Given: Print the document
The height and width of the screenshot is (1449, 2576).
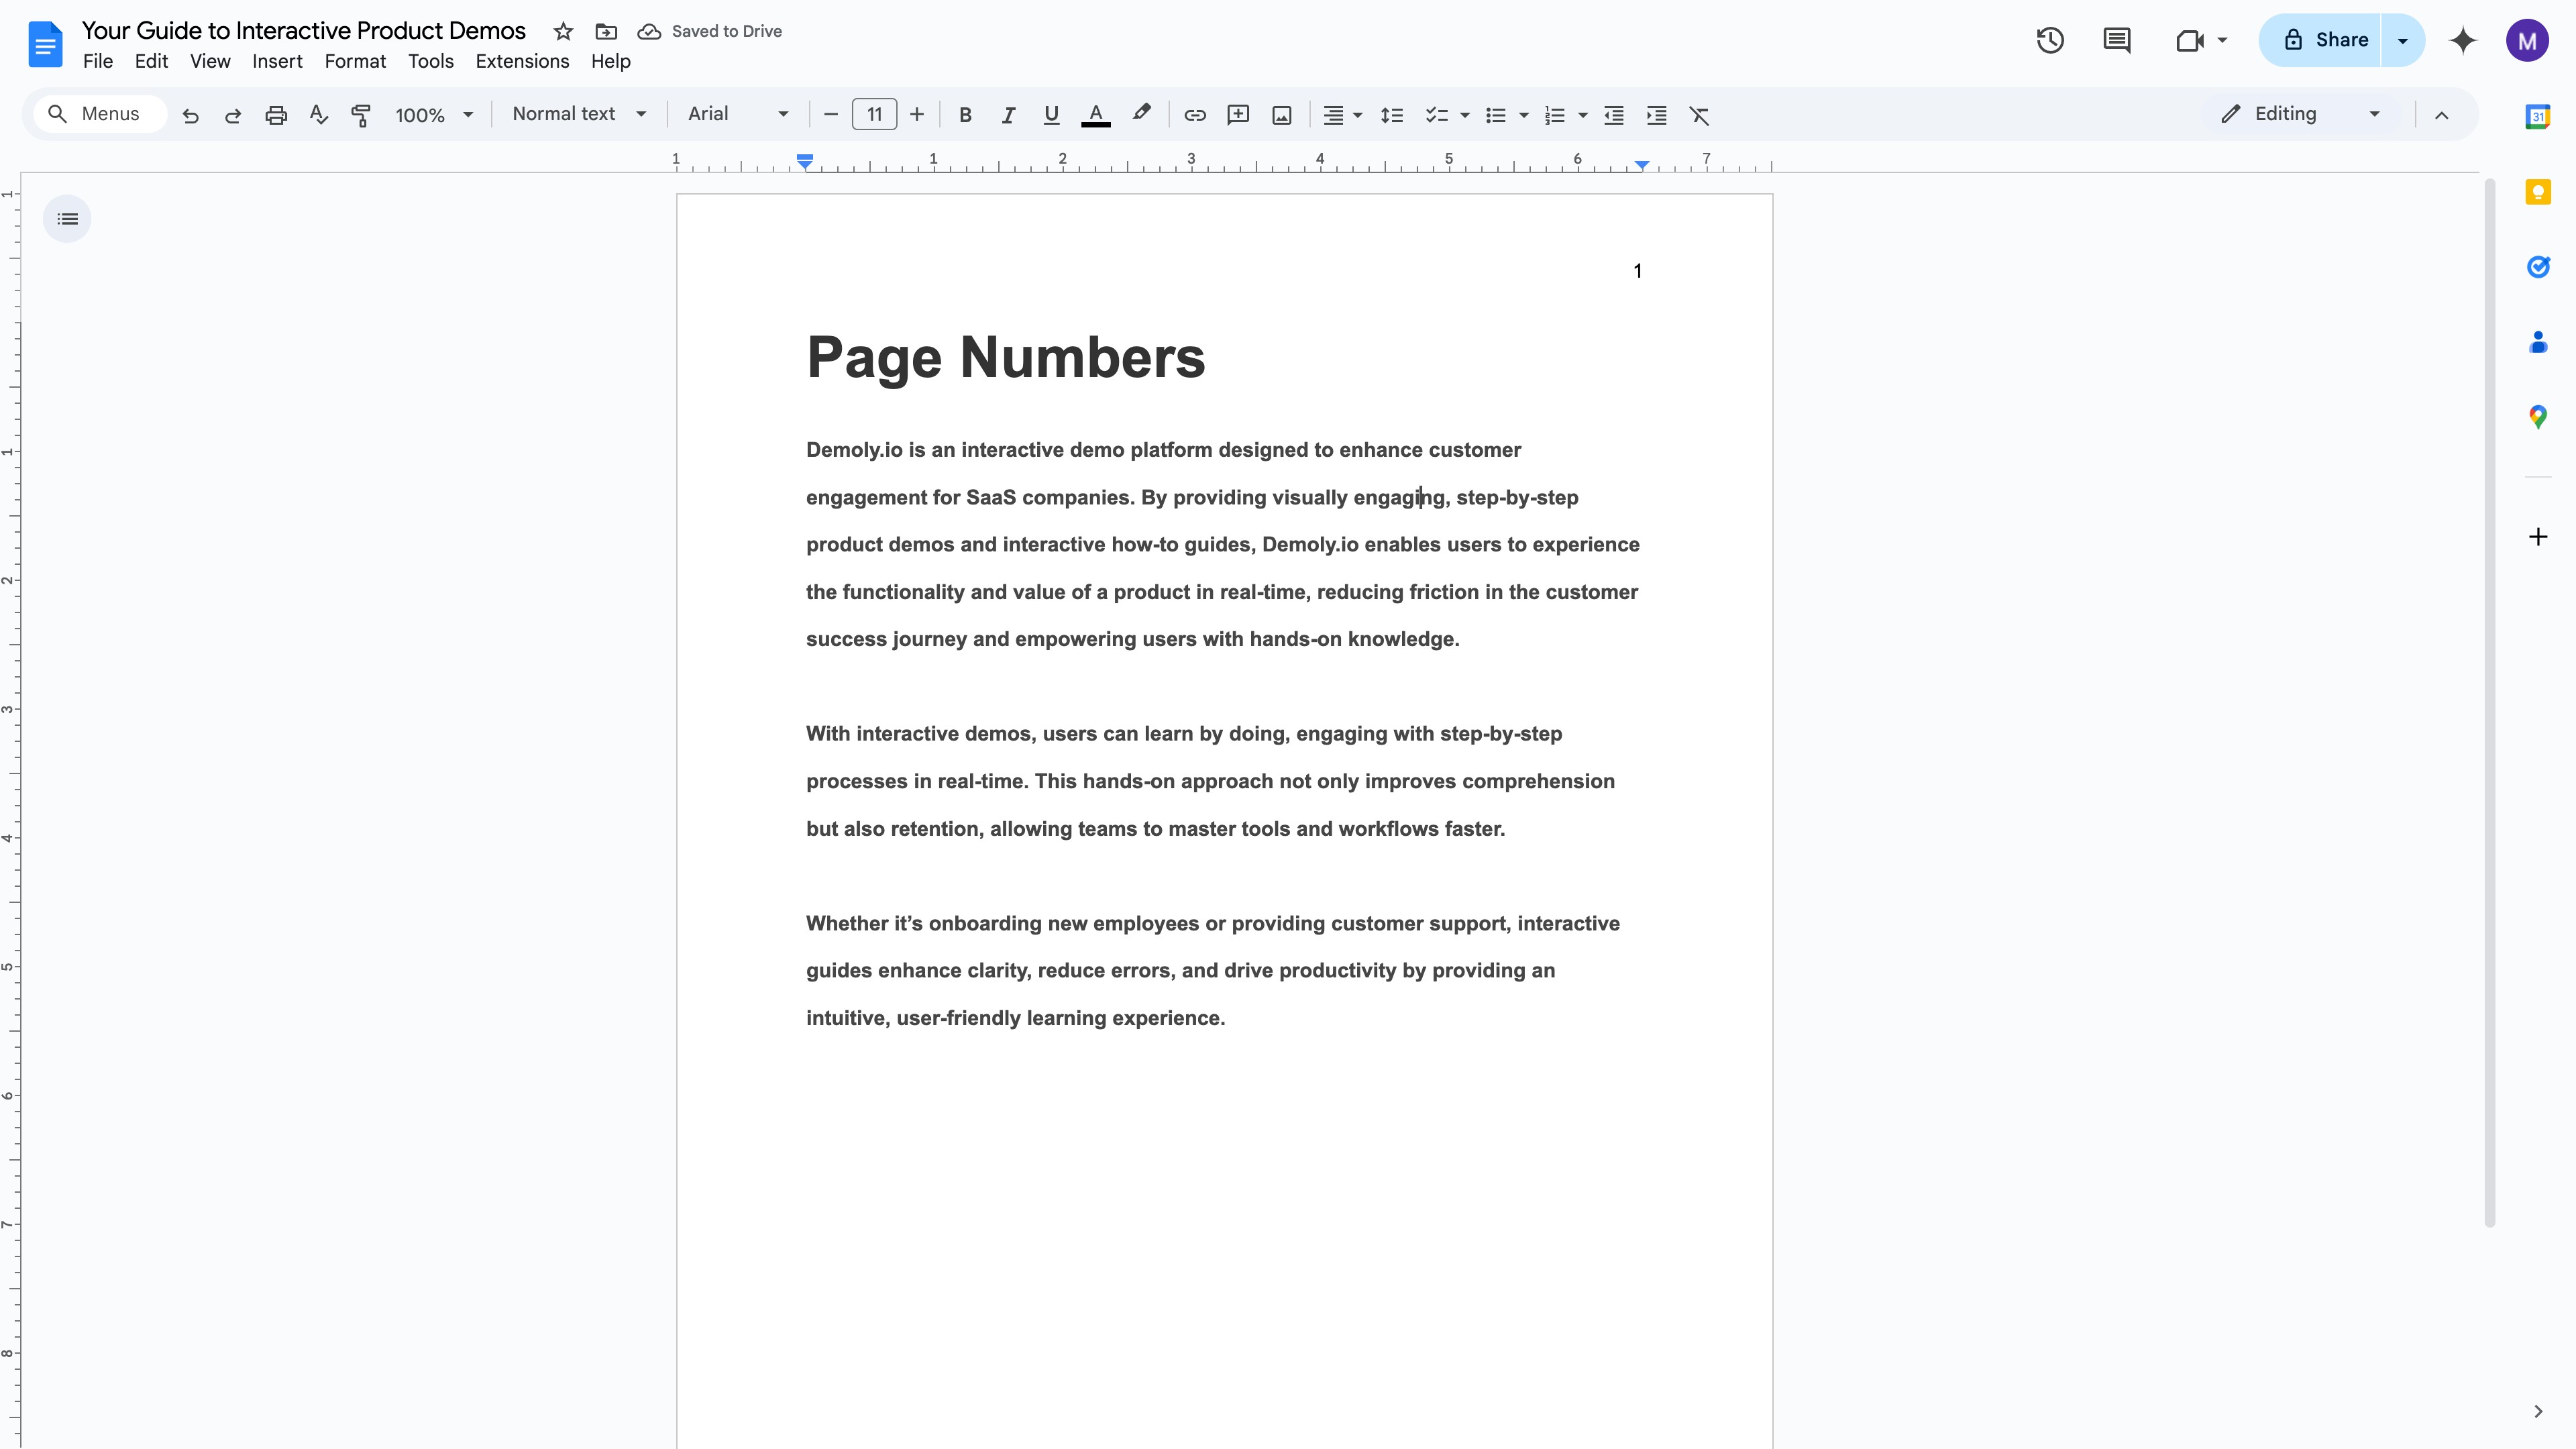Looking at the screenshot, I should click(x=276, y=115).
